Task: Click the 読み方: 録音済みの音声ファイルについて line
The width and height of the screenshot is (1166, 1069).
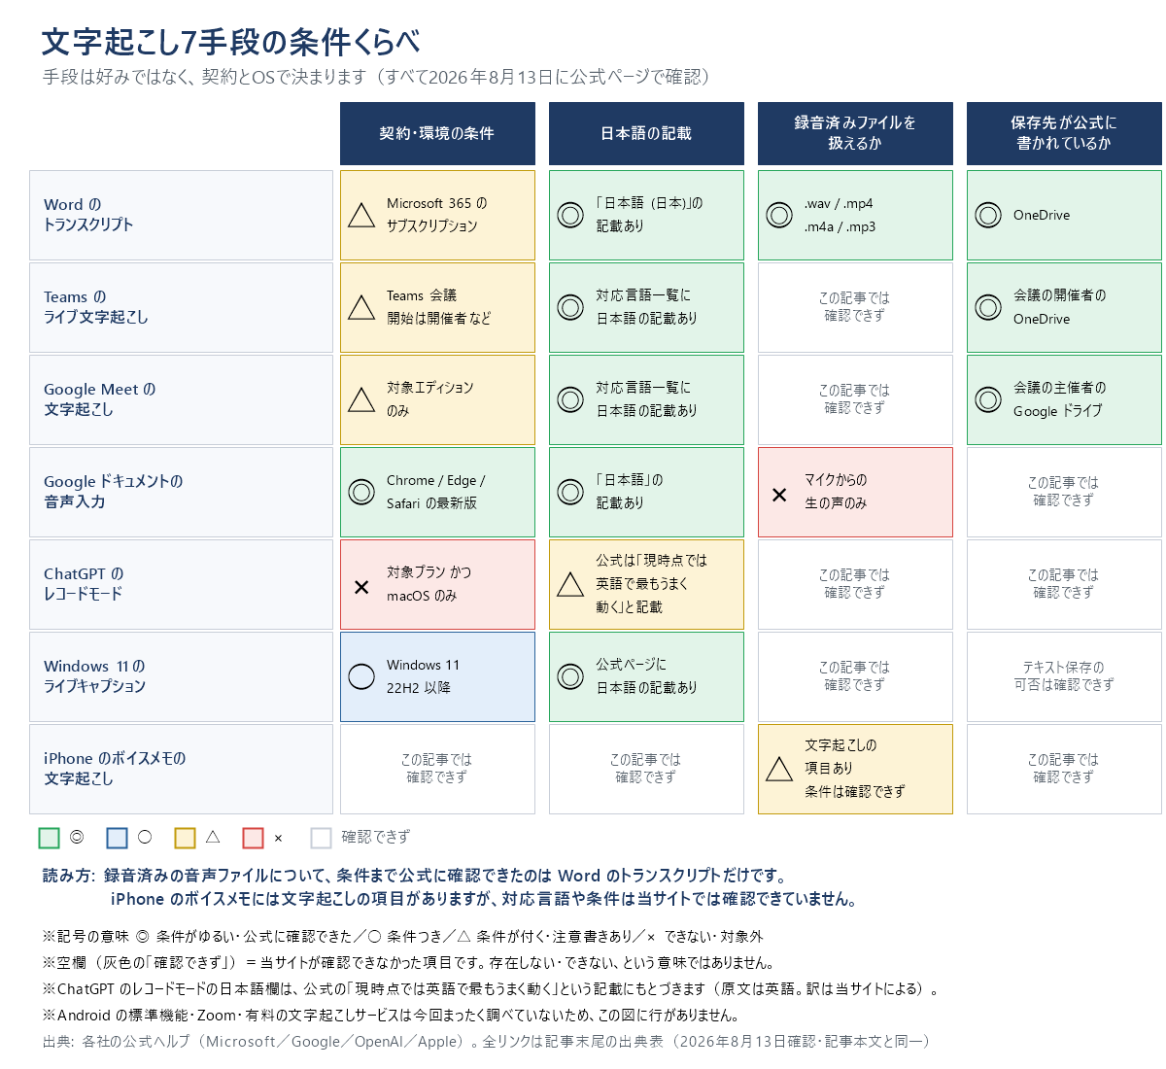Action: pyautogui.click(x=417, y=876)
